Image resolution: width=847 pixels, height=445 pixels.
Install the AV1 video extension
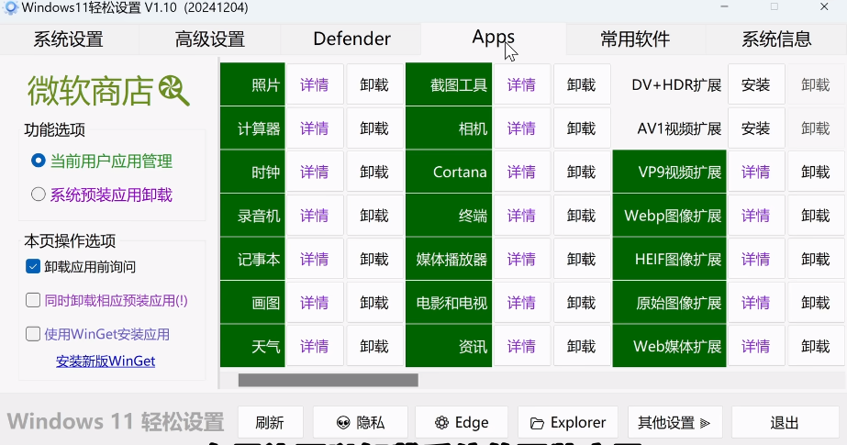click(x=755, y=128)
